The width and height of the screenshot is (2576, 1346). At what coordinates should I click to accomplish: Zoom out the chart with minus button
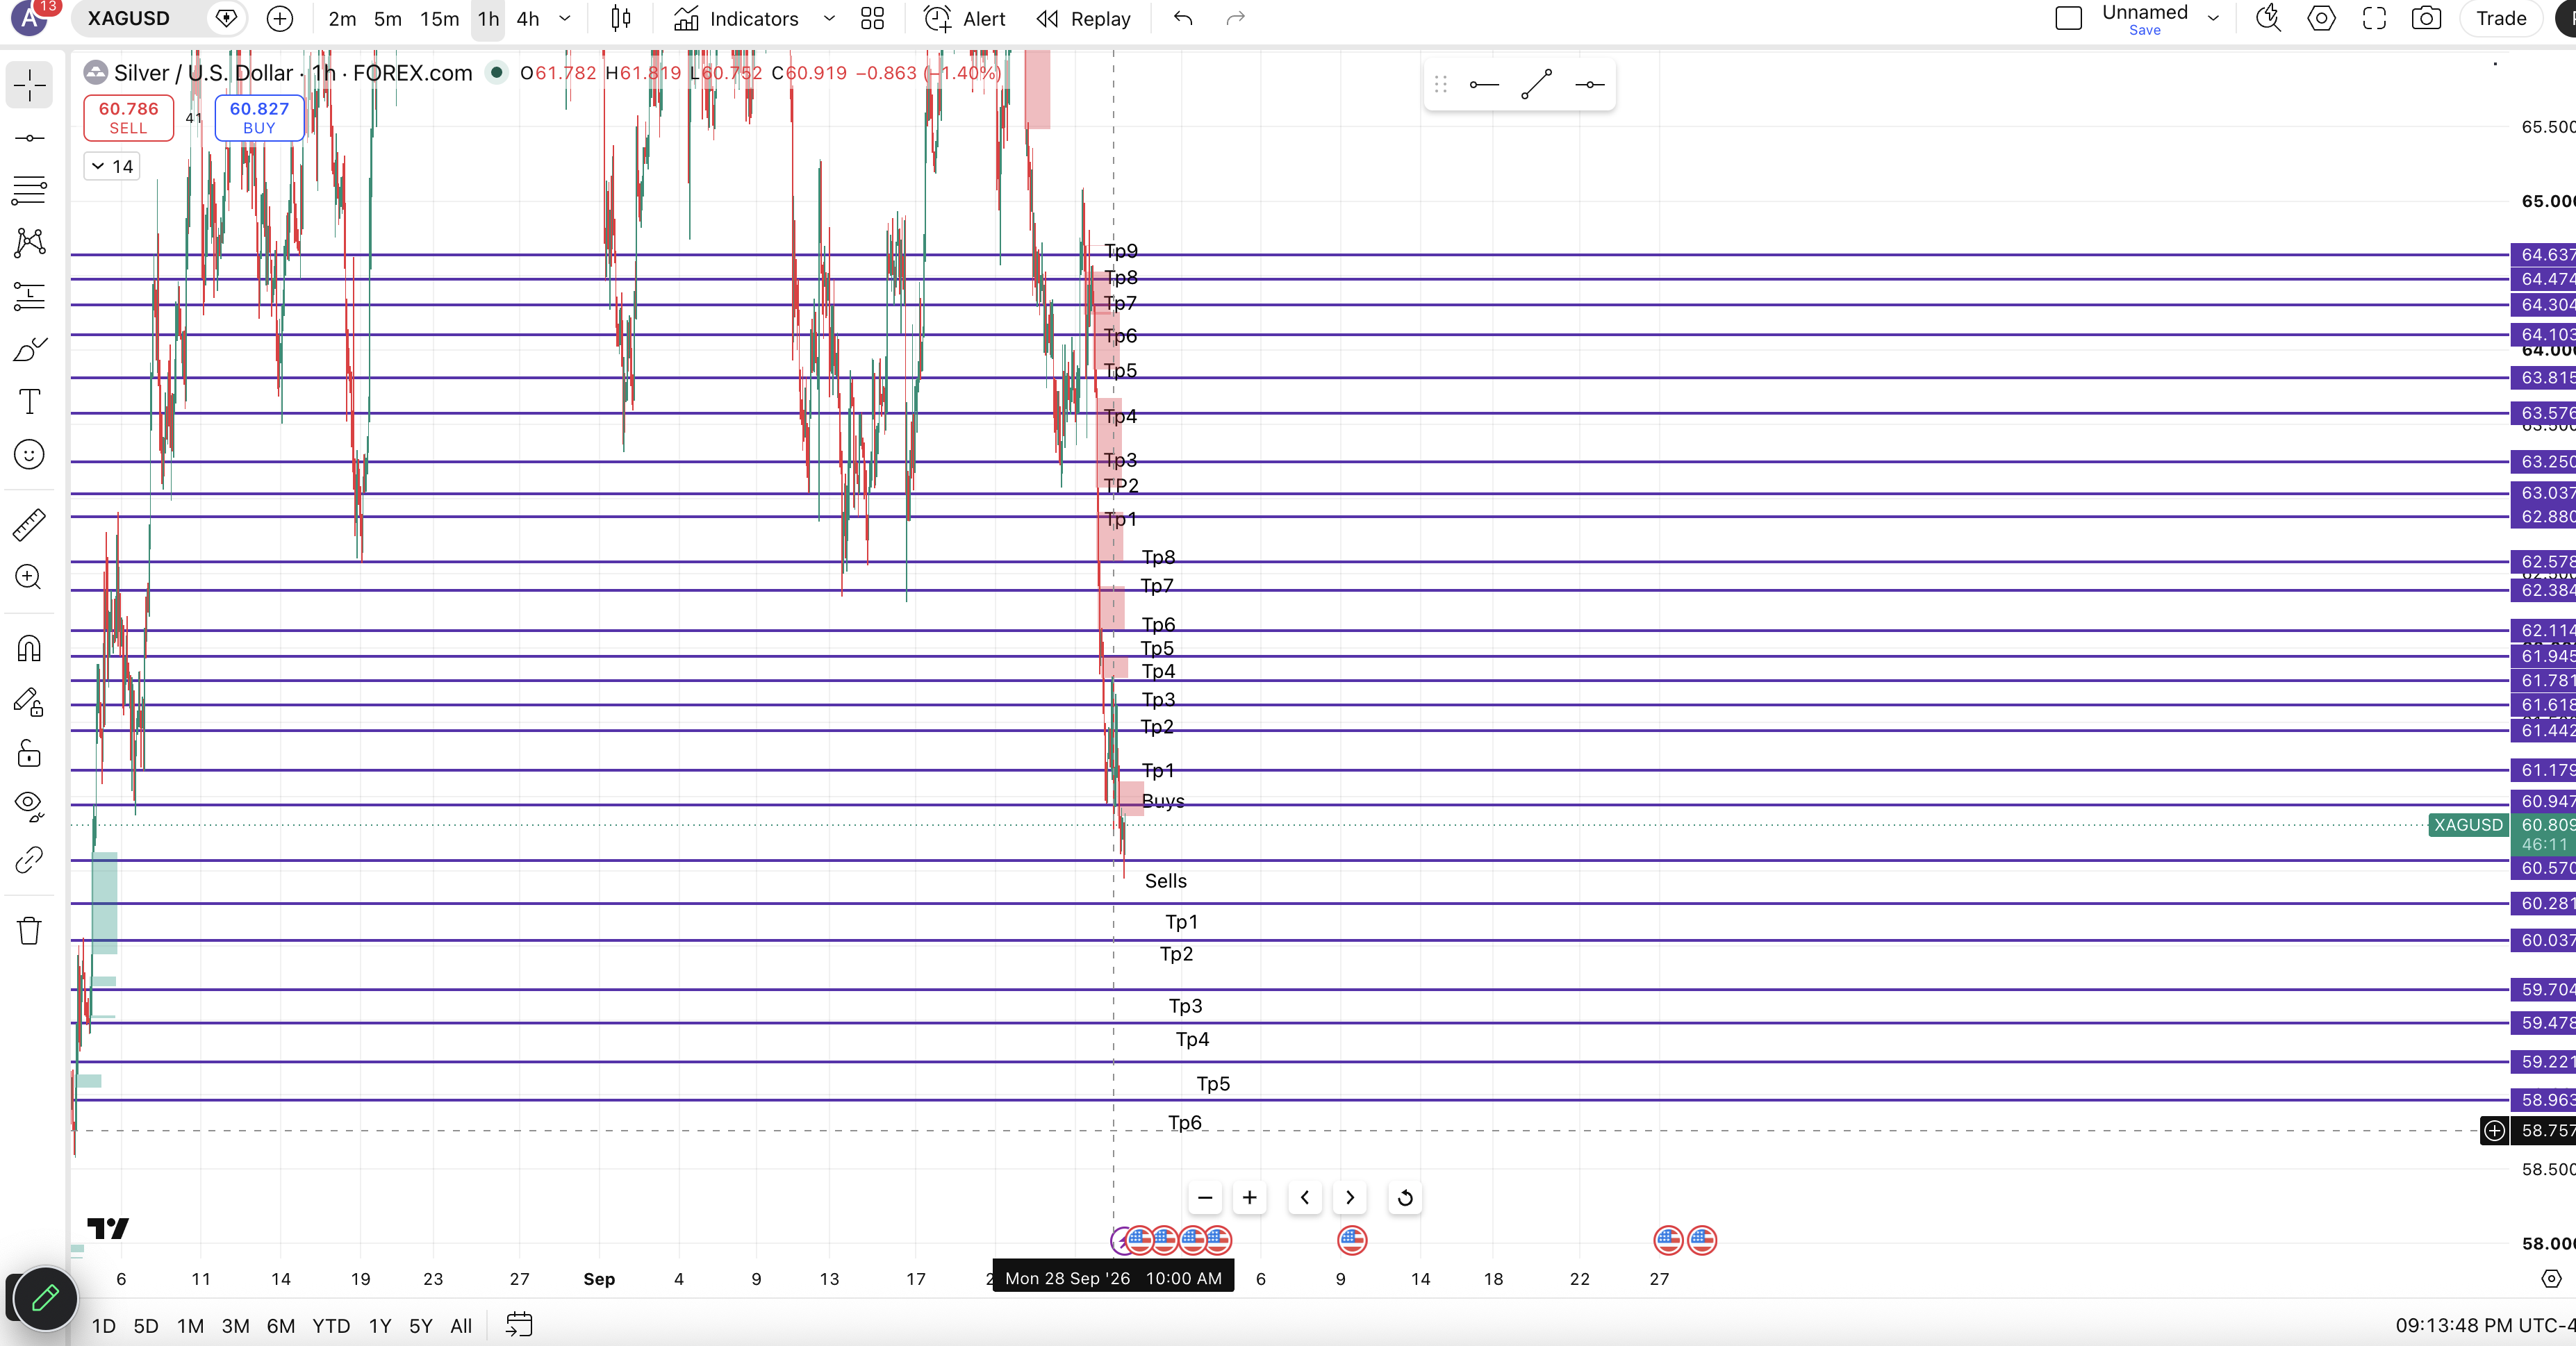(1205, 1197)
